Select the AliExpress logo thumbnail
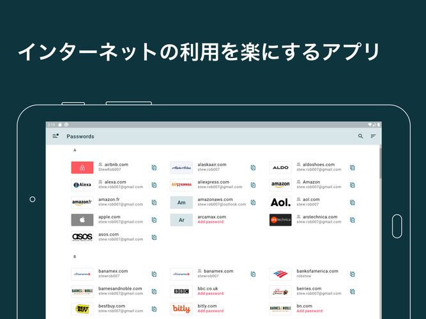The width and height of the screenshot is (426, 319). (x=181, y=185)
